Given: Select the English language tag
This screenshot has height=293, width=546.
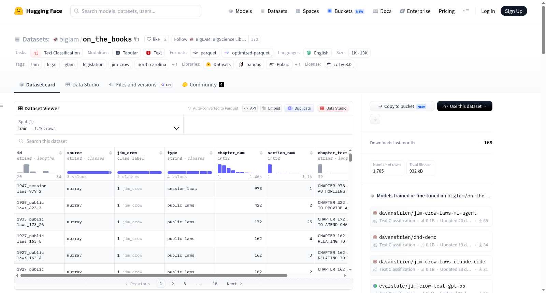Looking at the screenshot, I should point(317,53).
